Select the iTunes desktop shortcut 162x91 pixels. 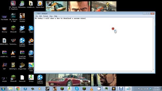click(31, 54)
